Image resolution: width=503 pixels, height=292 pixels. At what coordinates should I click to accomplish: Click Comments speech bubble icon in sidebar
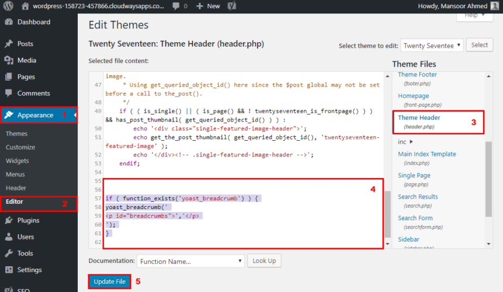9,93
